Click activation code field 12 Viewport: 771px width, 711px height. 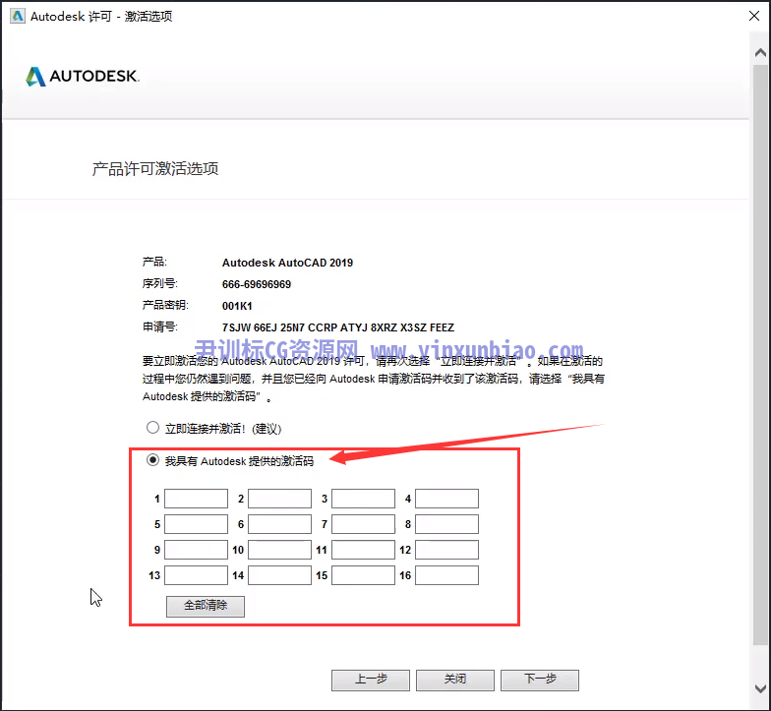[446, 550]
